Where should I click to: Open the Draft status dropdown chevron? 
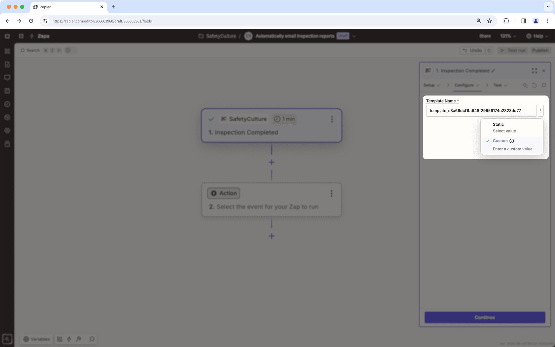coord(353,36)
